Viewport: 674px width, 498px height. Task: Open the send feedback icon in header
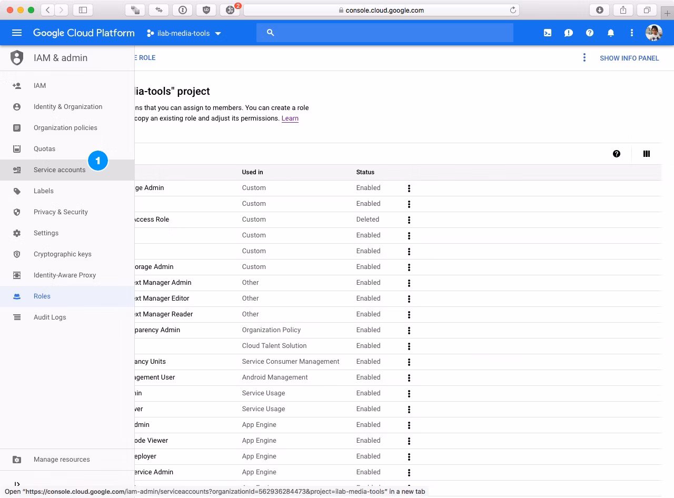(x=569, y=33)
